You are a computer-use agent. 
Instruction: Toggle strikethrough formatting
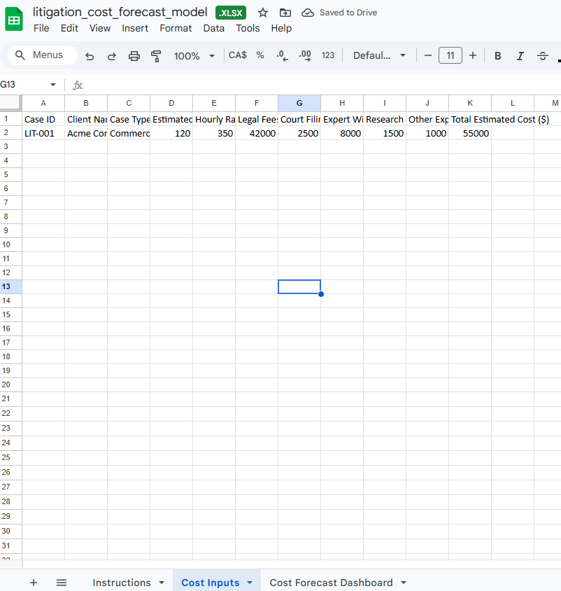coord(542,56)
